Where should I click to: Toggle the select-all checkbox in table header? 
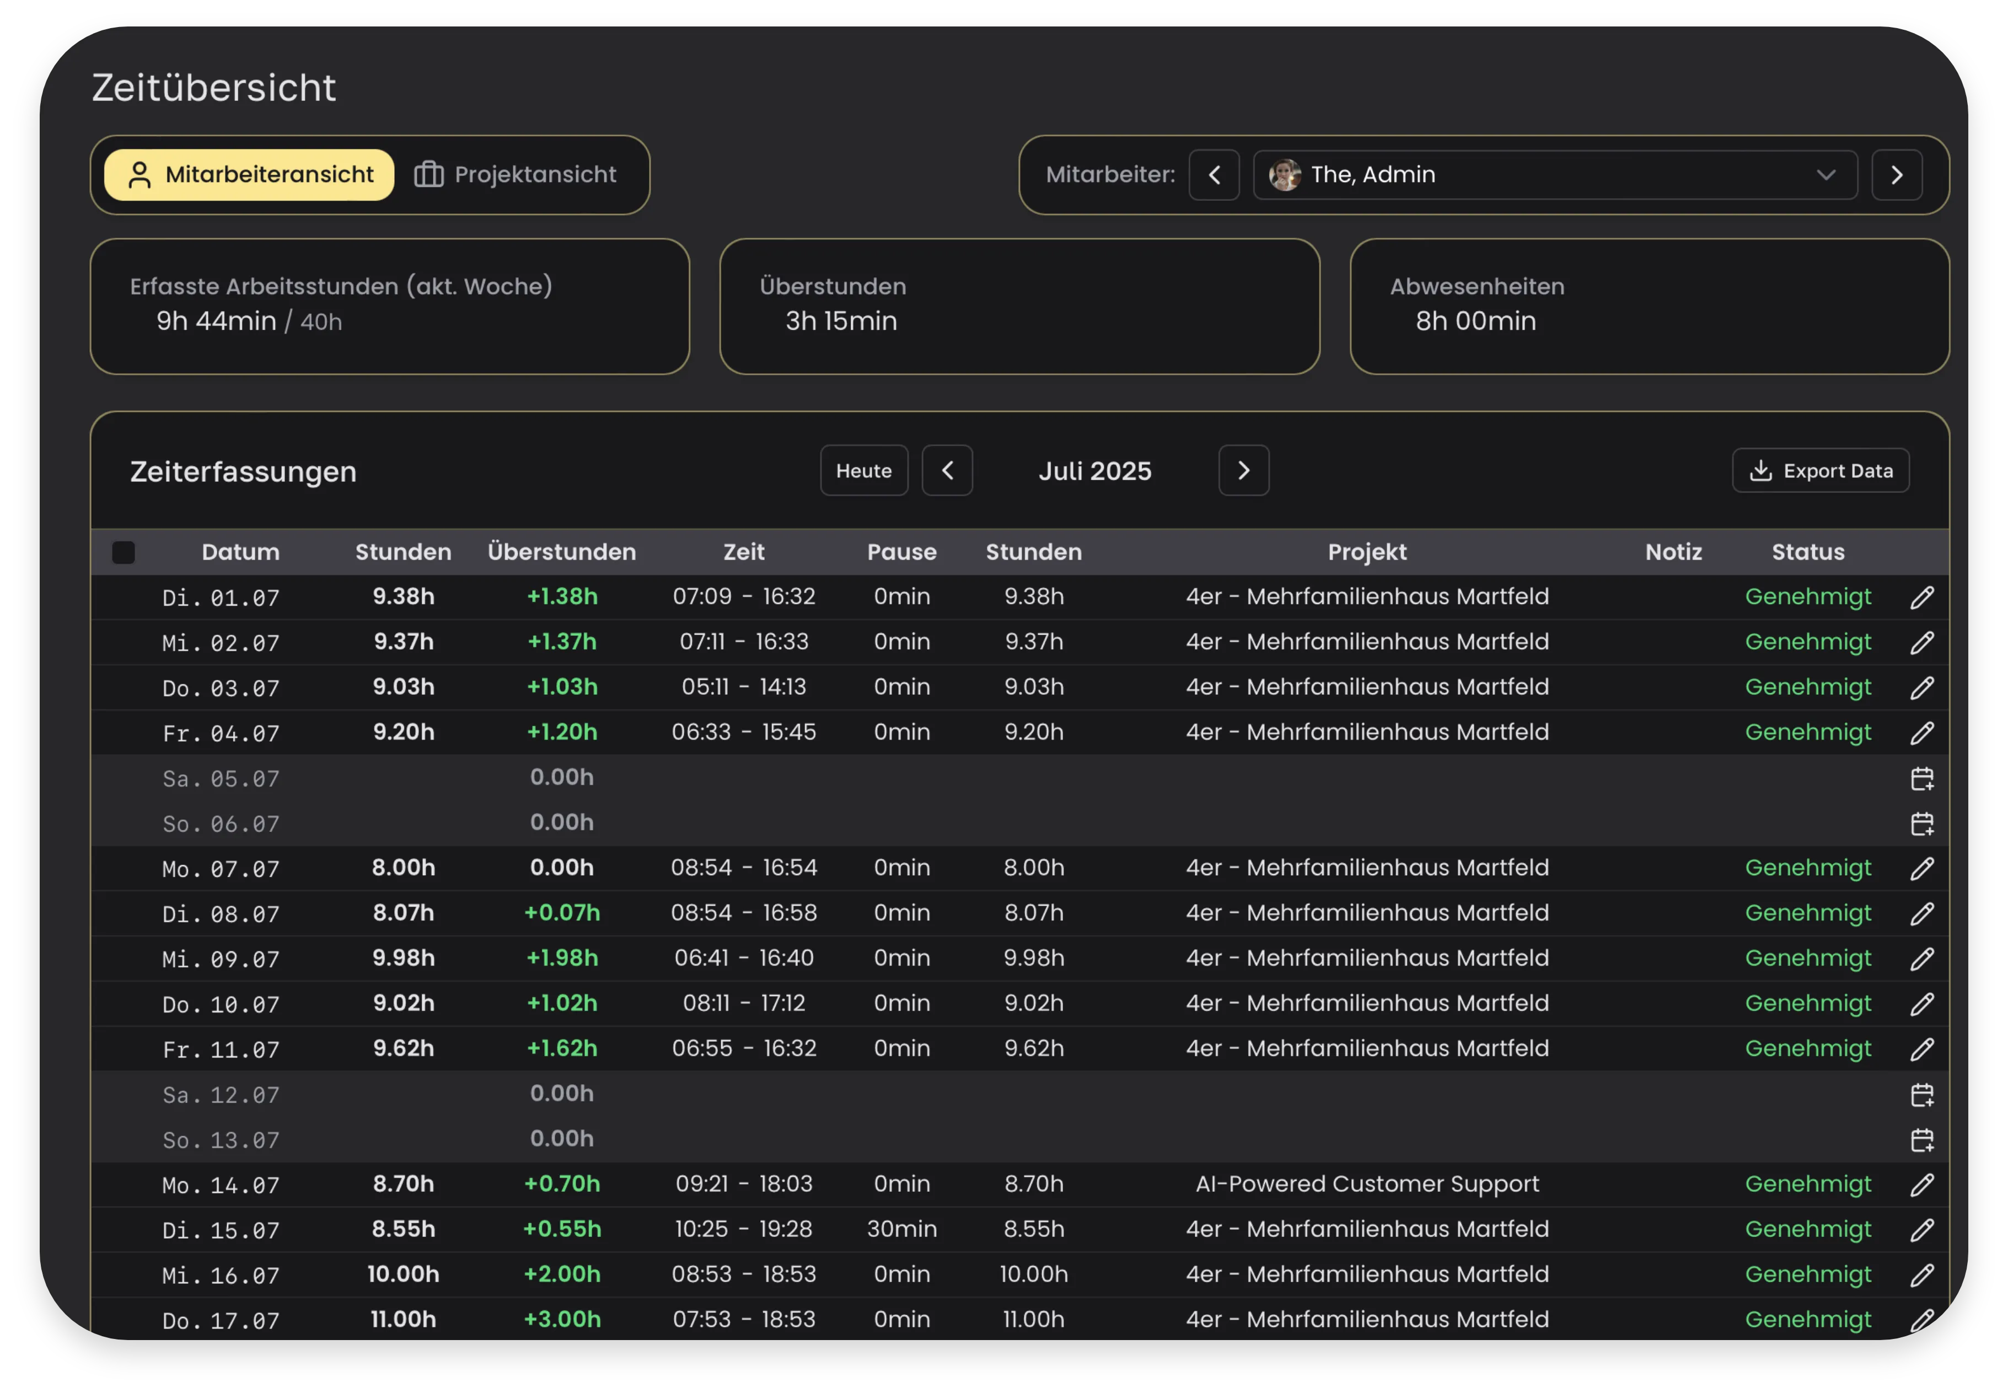pyautogui.click(x=124, y=553)
